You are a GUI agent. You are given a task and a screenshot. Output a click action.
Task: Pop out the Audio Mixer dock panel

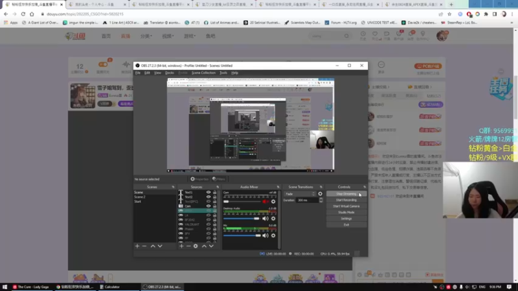click(x=278, y=187)
